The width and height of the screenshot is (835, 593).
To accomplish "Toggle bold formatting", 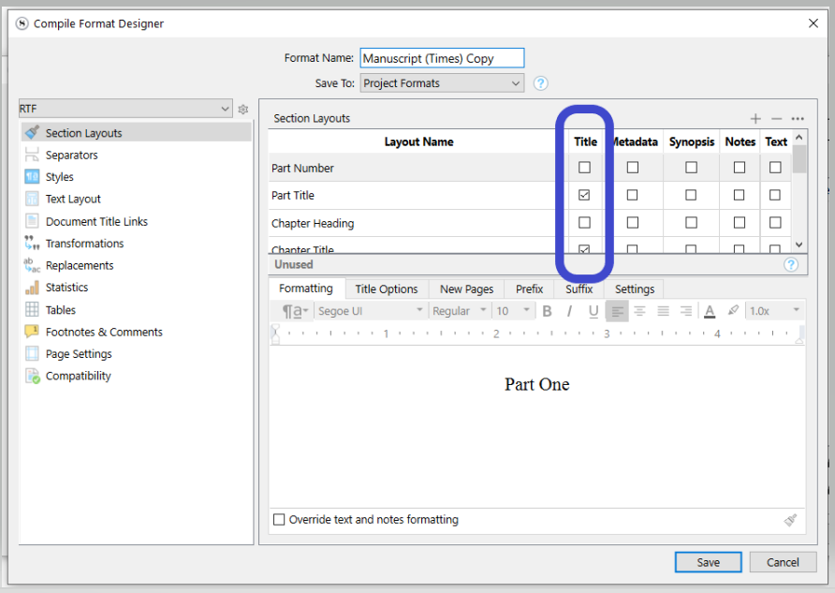I will [x=547, y=311].
